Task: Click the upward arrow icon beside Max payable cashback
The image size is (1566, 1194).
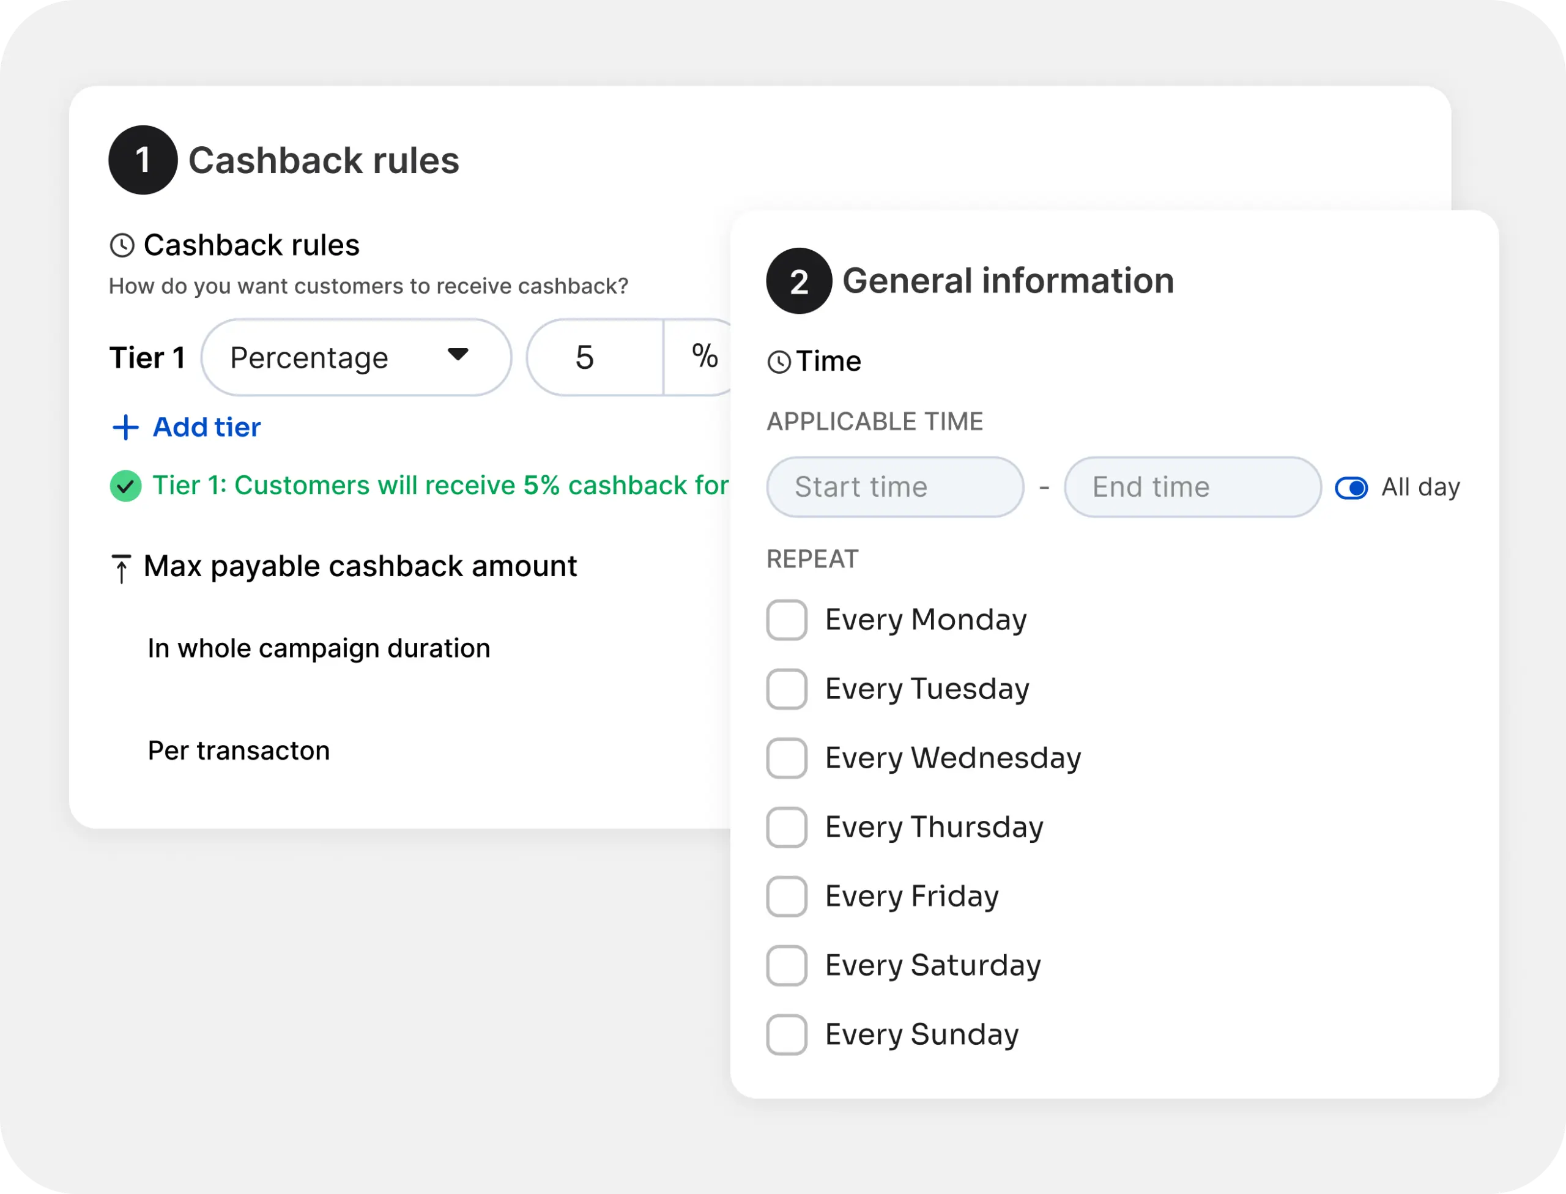Action: 122,569
